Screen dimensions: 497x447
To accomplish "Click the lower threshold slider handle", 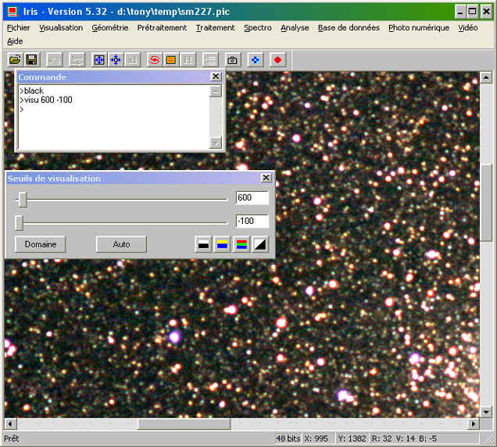I will 19,222.
